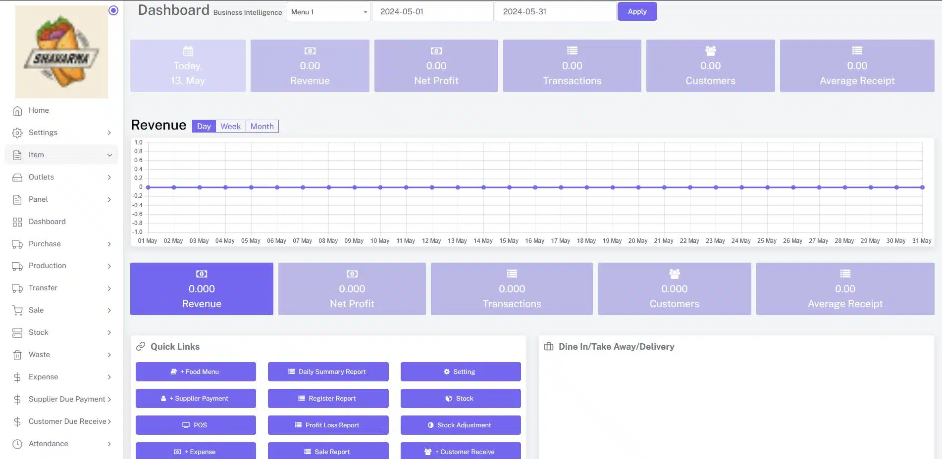Click the Attendance clock icon in sidebar

coord(17,444)
